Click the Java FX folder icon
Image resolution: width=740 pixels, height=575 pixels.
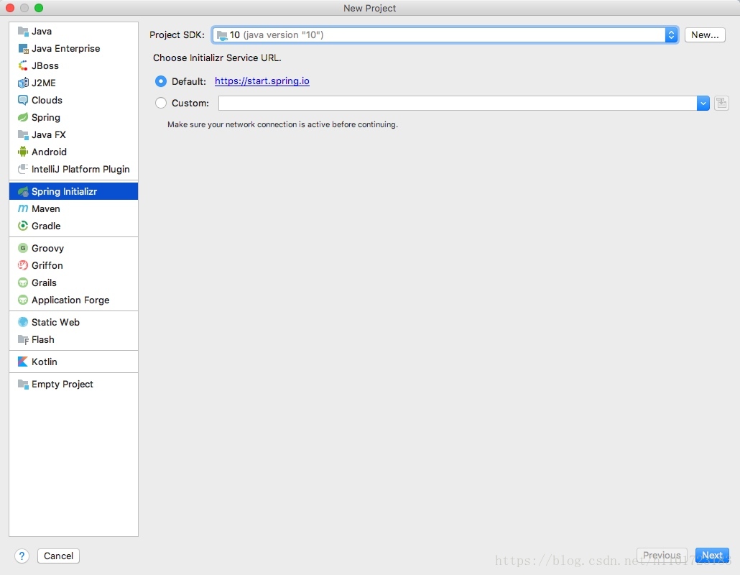pyautogui.click(x=23, y=134)
